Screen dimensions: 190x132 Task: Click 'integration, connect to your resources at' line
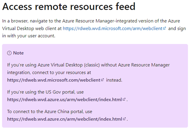tap(49, 73)
